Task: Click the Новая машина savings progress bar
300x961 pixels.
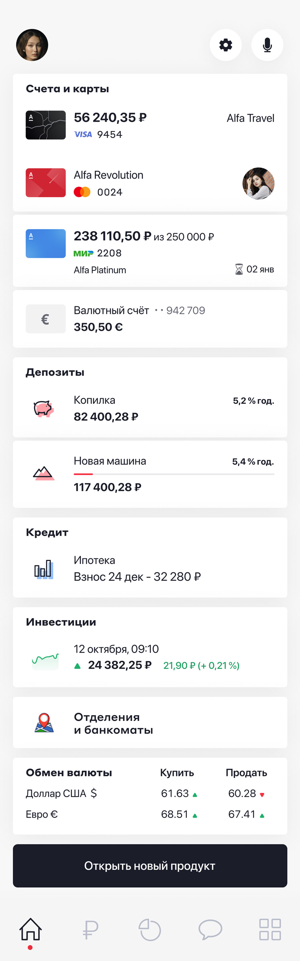Action: pyautogui.click(x=174, y=474)
